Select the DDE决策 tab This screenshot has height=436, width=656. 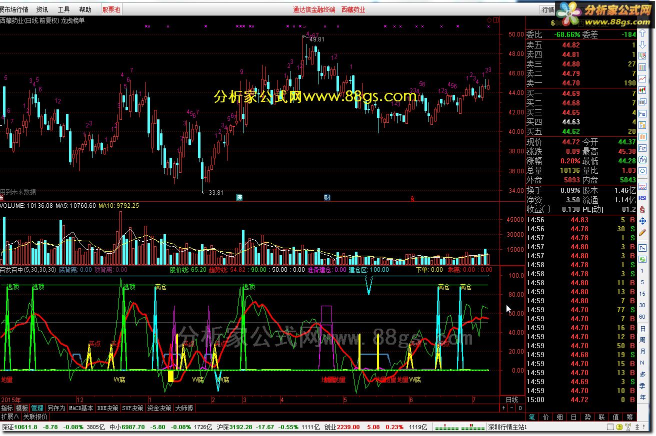[x=107, y=408]
